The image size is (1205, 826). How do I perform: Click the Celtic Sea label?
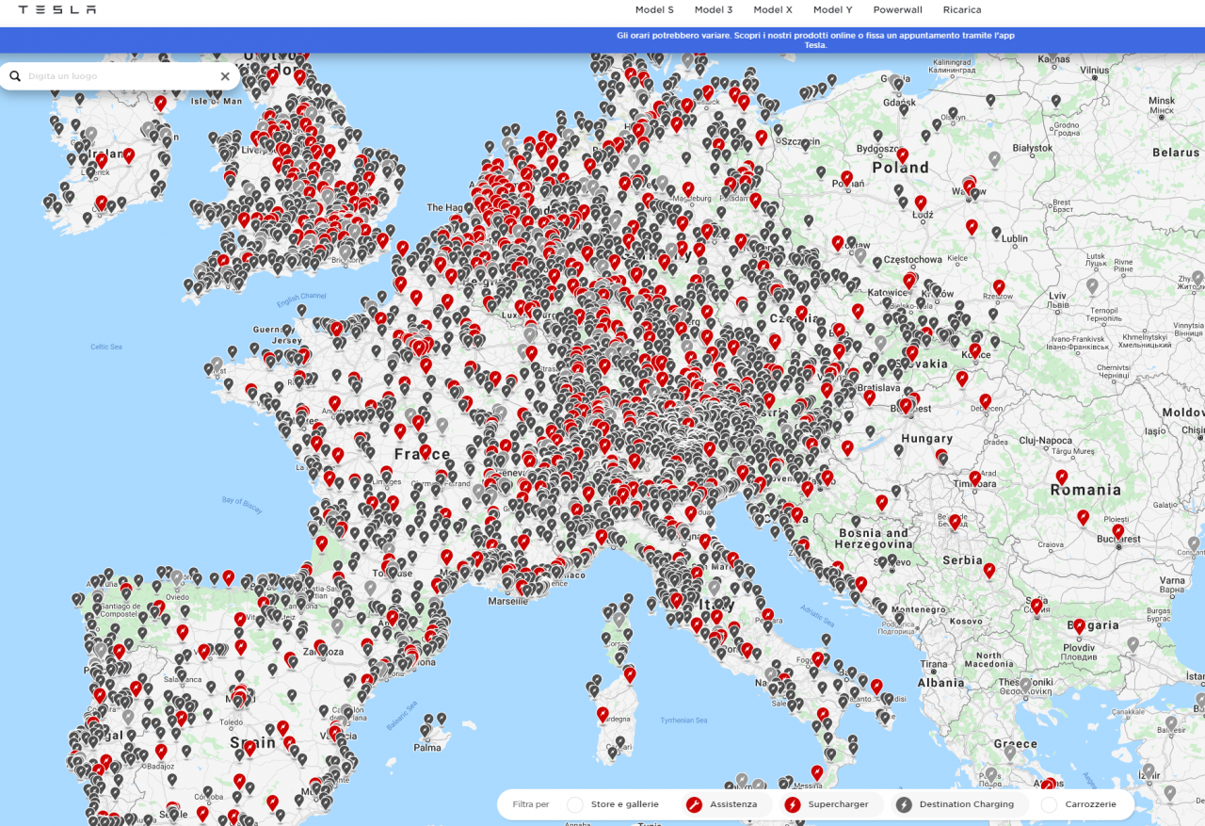106,347
